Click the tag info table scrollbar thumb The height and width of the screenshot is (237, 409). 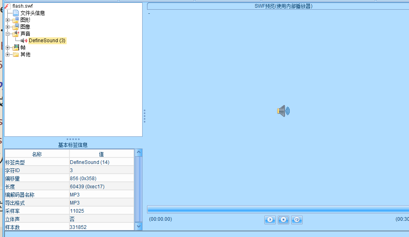(139, 189)
